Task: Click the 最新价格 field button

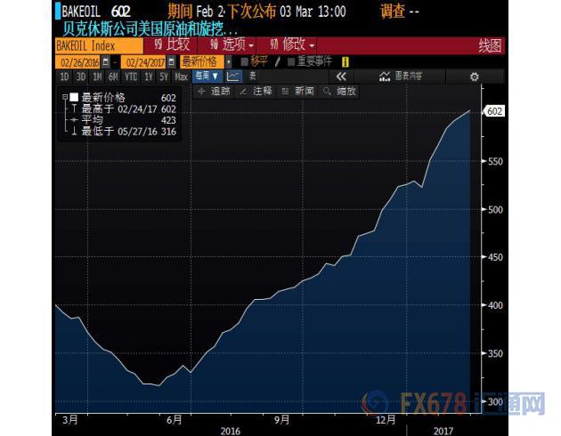Action: click(x=200, y=62)
